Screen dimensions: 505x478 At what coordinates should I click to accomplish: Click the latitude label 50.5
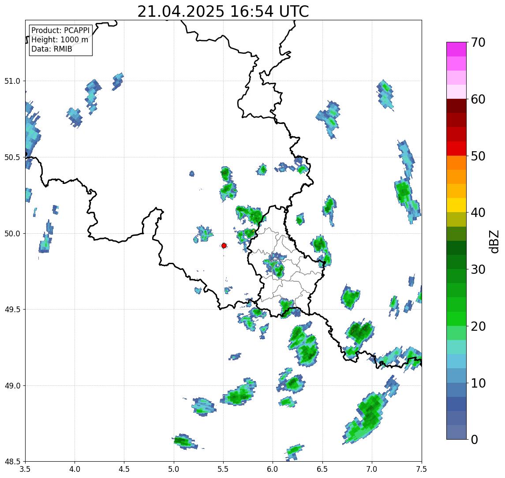point(12,157)
